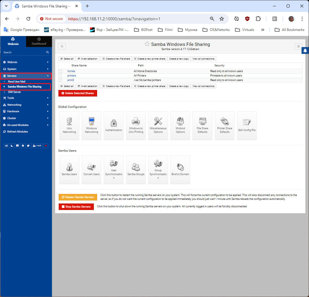The height and width of the screenshot is (297, 309).
Task: Click bottom Create a new copy button
Action: point(179,86)
